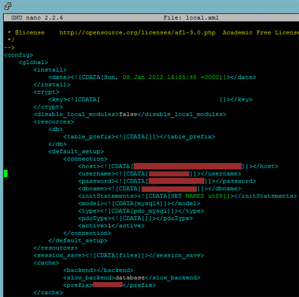Click the '<pdoType>' line
Viewport: 299px width, 297px height.
(x=136, y=218)
